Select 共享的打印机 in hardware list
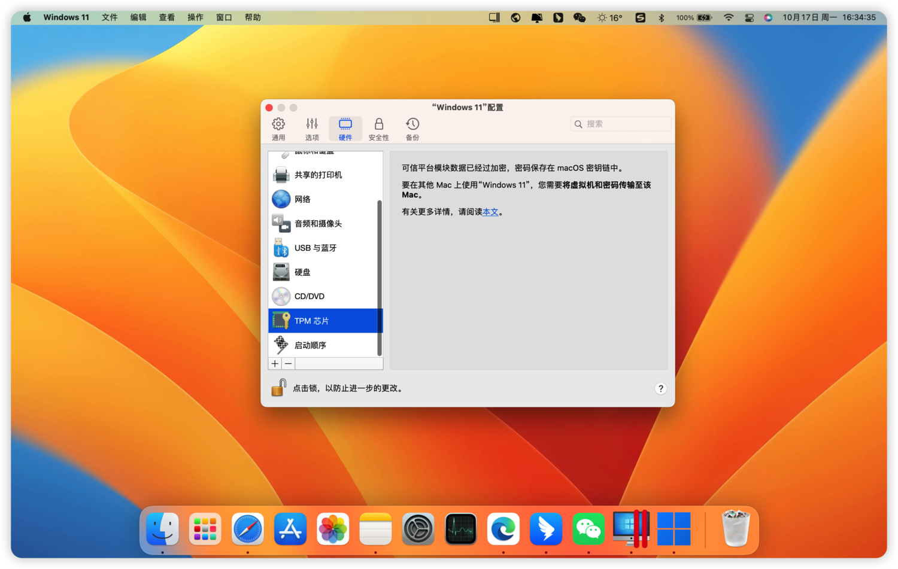This screenshot has height=569, width=898. (x=324, y=175)
